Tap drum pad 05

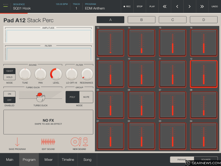coord(110,105)
